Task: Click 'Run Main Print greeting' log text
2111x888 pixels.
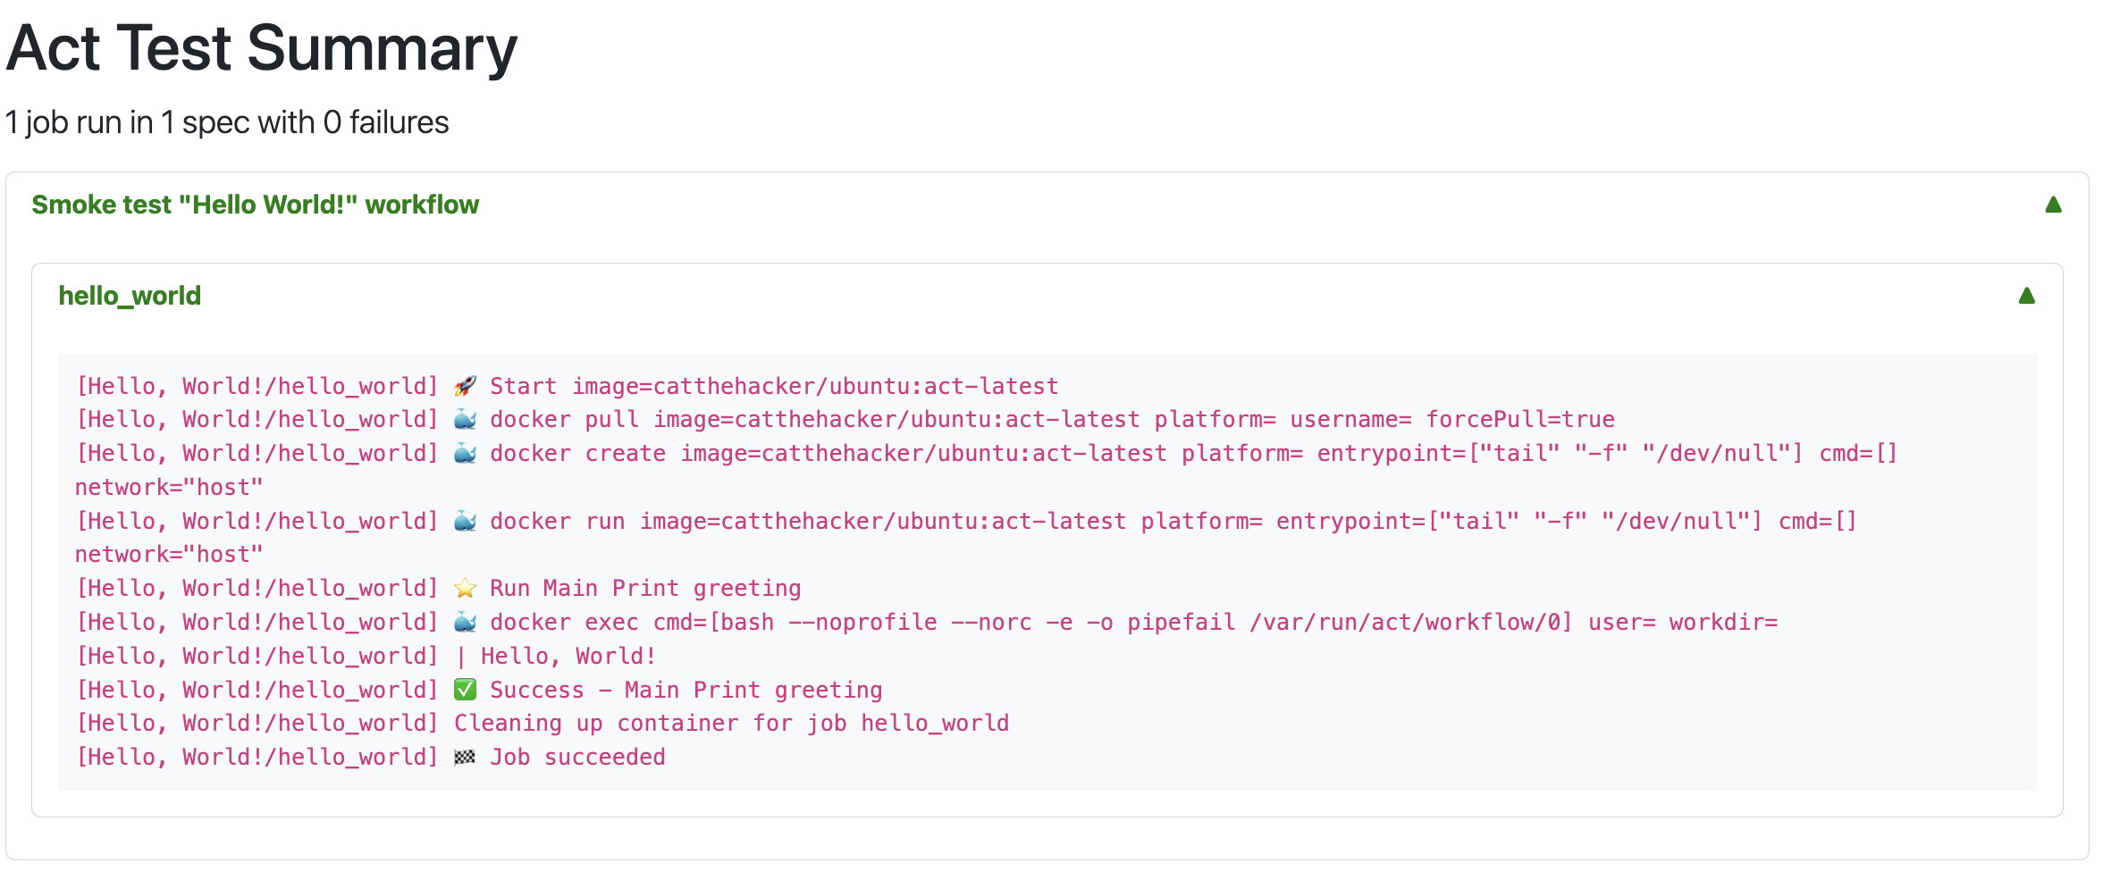Action: [x=645, y=589]
